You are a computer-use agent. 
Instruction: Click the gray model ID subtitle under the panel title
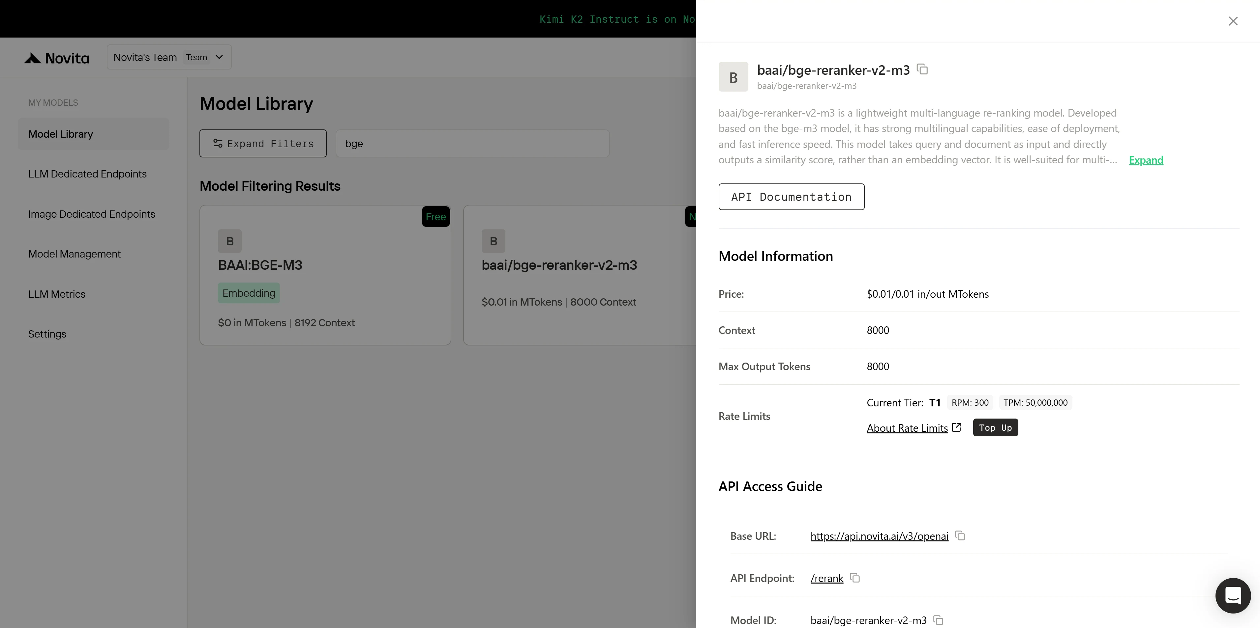(807, 86)
